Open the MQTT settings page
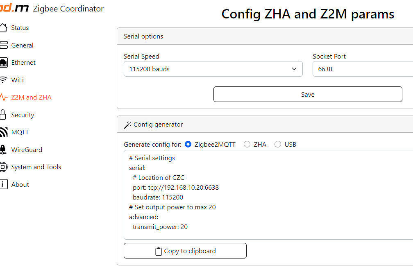The height and width of the screenshot is (272, 413). pyautogui.click(x=20, y=132)
